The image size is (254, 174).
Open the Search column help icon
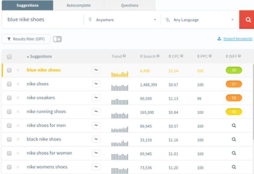(158, 56)
